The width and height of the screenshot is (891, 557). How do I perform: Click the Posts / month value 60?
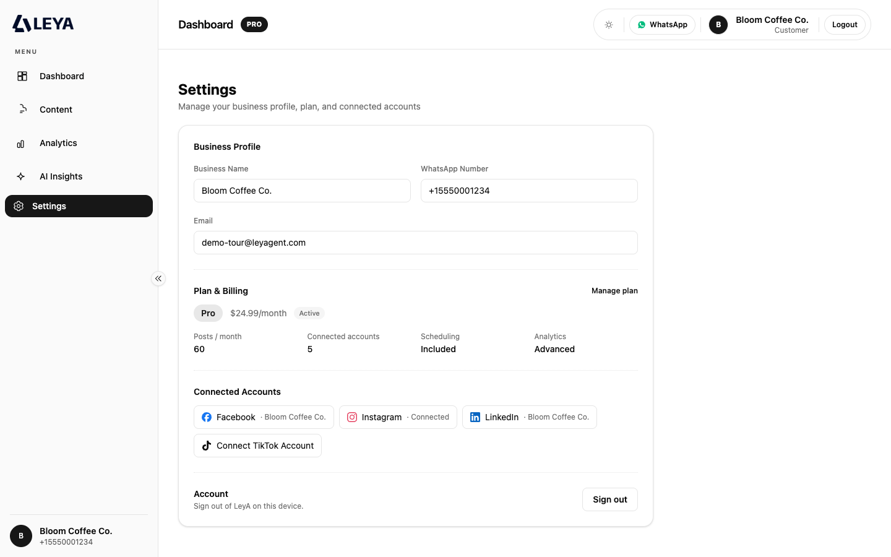199,349
